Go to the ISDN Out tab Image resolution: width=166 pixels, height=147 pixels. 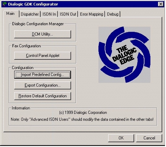(x=68, y=14)
